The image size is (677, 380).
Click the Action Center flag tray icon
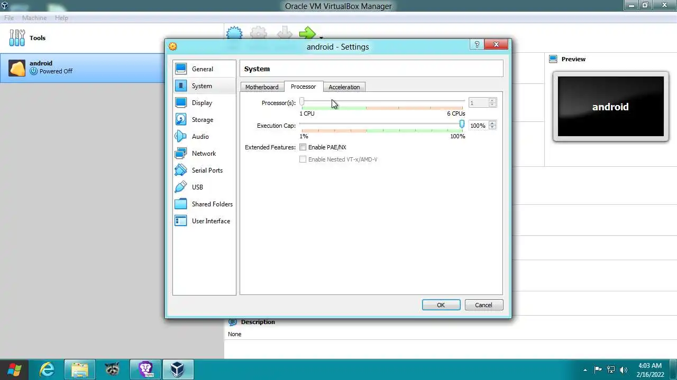598,369
